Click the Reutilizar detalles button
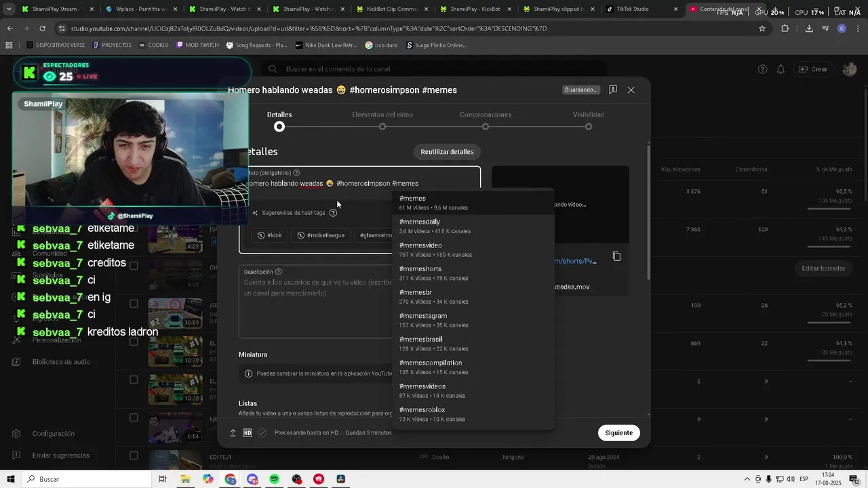The width and height of the screenshot is (868, 488). coord(447,152)
